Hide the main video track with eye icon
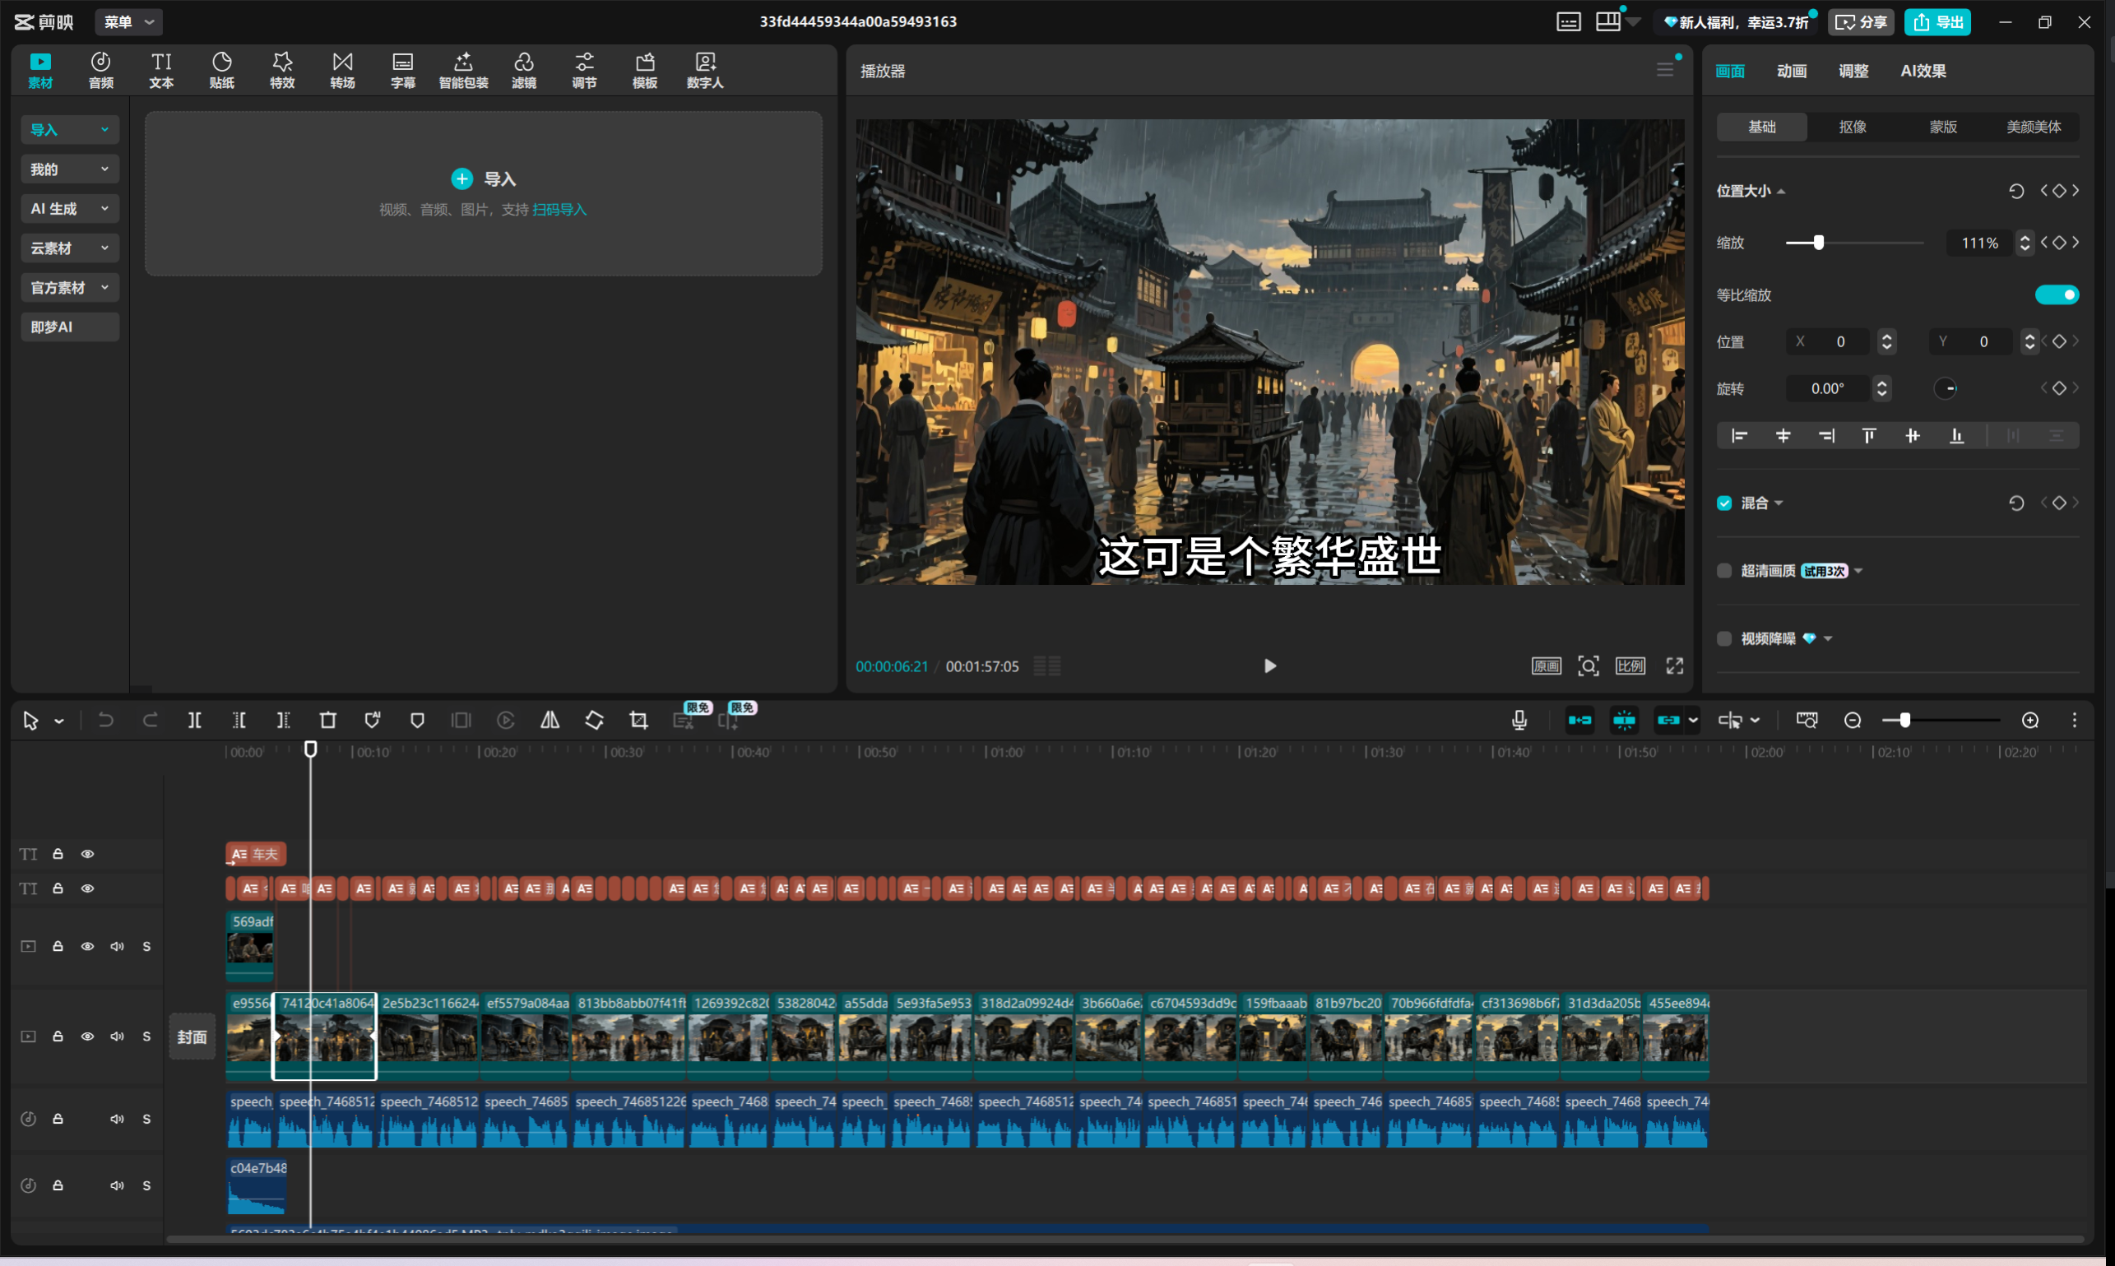This screenshot has width=2115, height=1266. (x=87, y=1036)
